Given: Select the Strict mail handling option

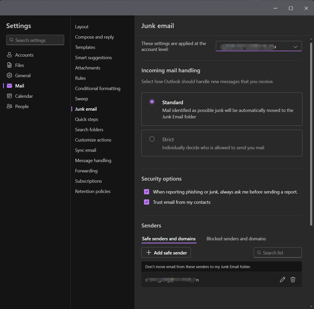Looking at the screenshot, I should click(x=152, y=139).
